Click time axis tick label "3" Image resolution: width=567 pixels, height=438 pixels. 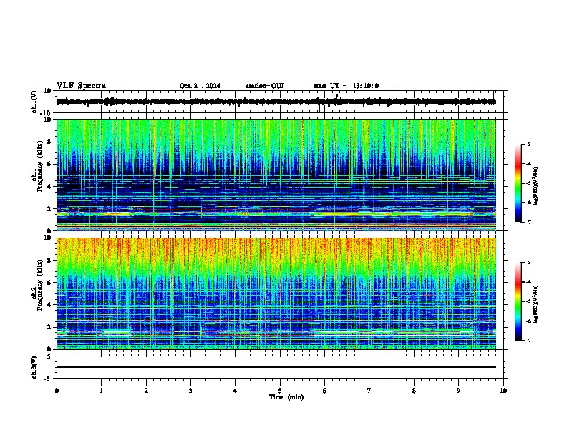click(190, 391)
